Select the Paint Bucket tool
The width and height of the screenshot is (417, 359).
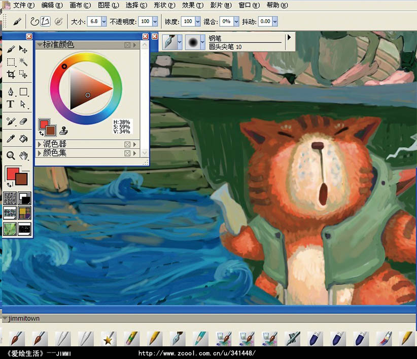[23, 138]
